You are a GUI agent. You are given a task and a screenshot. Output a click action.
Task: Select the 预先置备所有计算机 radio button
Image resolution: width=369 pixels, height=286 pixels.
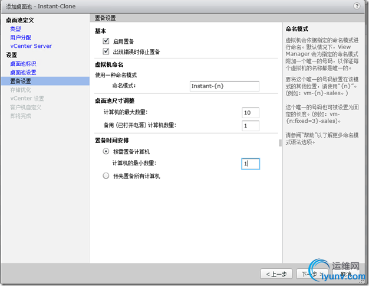point(106,176)
